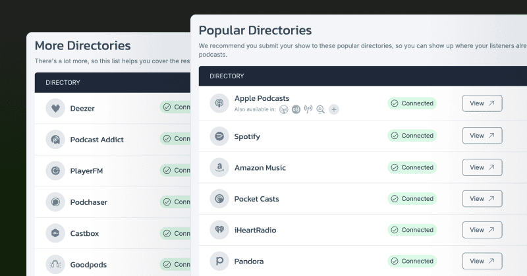This screenshot has width=527, height=276.
Task: Click the PlayerFM status badge
Action: point(175,171)
